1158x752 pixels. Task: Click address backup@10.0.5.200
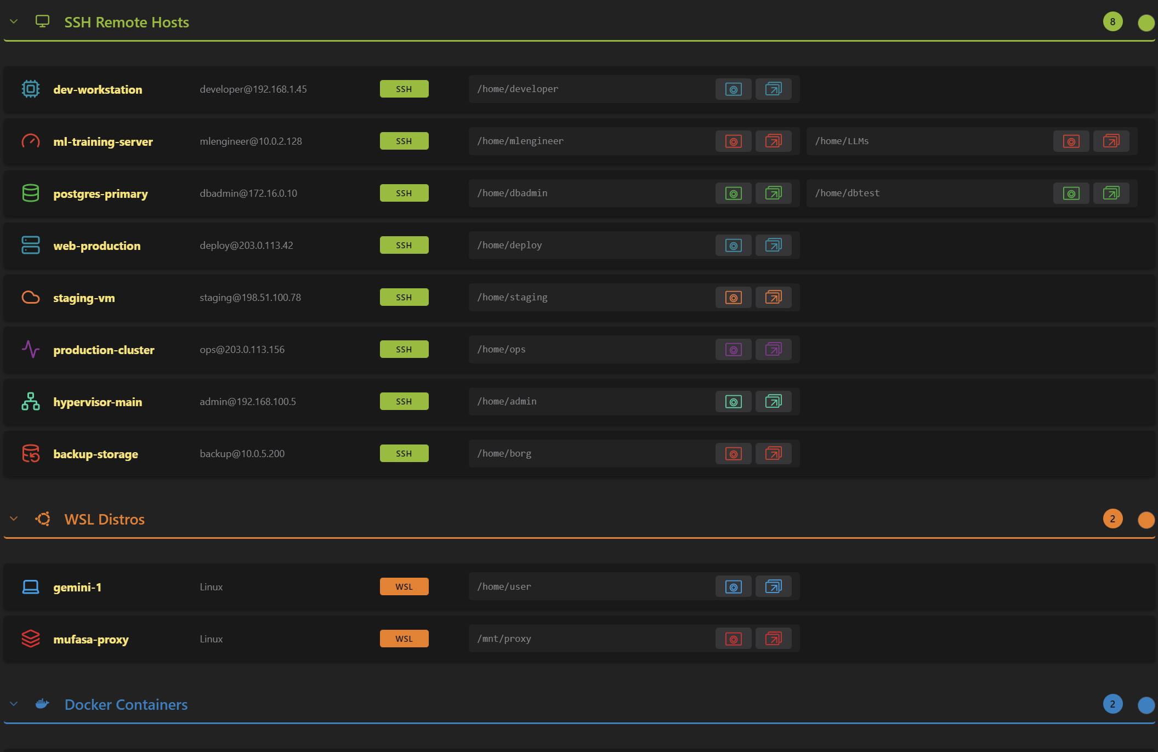[242, 453]
